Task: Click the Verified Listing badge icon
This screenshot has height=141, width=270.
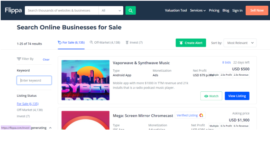Action: [x=201, y=115]
